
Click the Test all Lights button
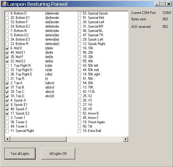click(x=20, y=154)
